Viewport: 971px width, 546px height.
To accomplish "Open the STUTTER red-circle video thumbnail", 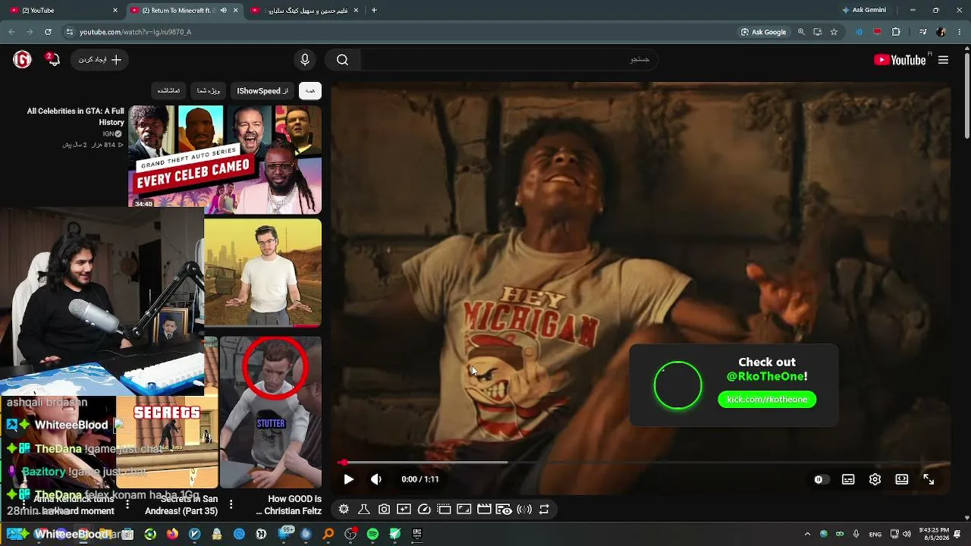I will click(x=270, y=413).
